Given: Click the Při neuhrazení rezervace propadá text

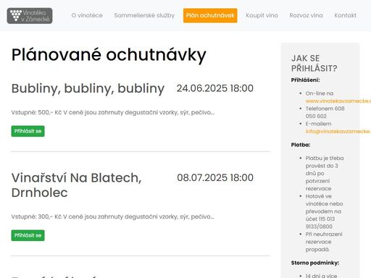Looking at the screenshot, I should coord(324,242).
